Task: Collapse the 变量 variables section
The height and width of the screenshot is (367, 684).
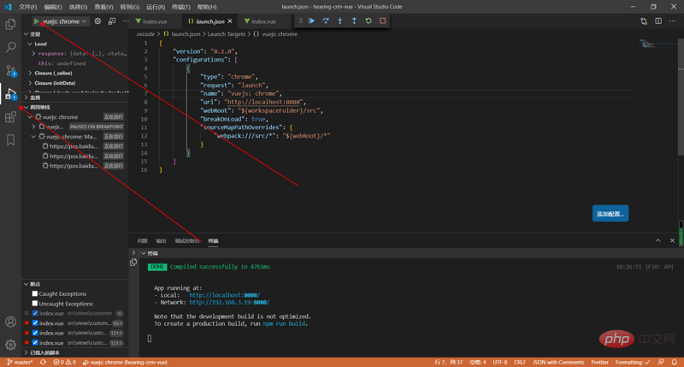Action: [27, 34]
